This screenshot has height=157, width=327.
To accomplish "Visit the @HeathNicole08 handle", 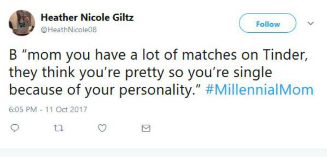I will click(x=69, y=30).
